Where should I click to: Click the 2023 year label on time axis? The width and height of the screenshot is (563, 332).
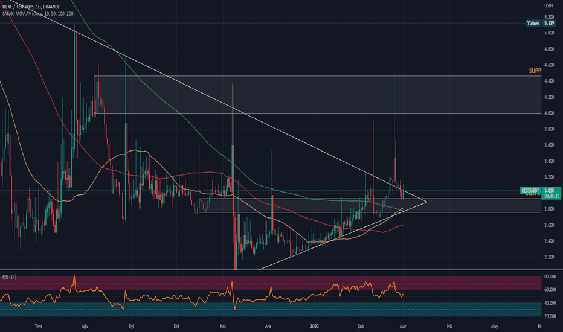click(315, 326)
